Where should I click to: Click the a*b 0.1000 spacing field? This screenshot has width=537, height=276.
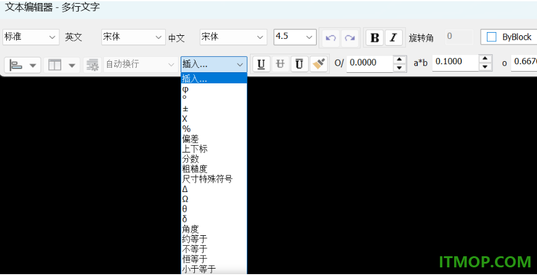[455, 62]
